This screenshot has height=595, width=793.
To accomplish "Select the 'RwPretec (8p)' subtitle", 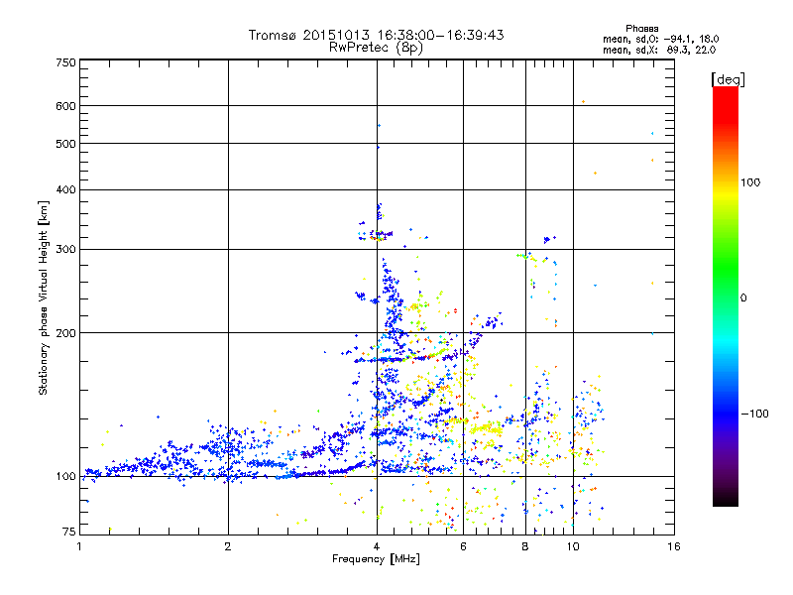I will tap(376, 48).
